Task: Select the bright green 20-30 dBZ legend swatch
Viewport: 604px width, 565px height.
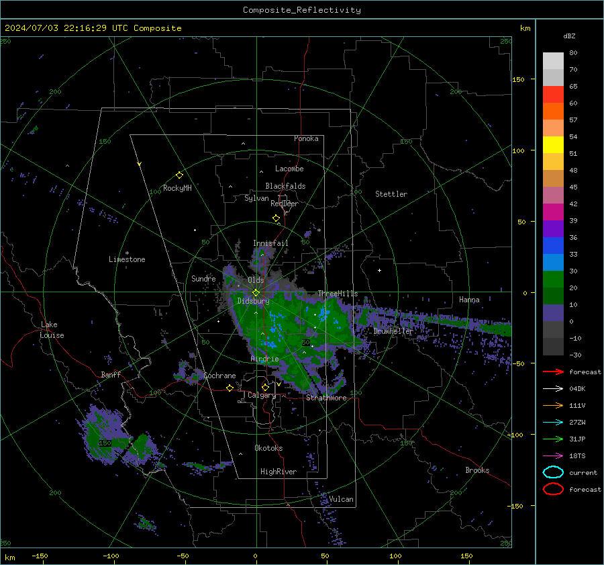Action: [x=553, y=279]
